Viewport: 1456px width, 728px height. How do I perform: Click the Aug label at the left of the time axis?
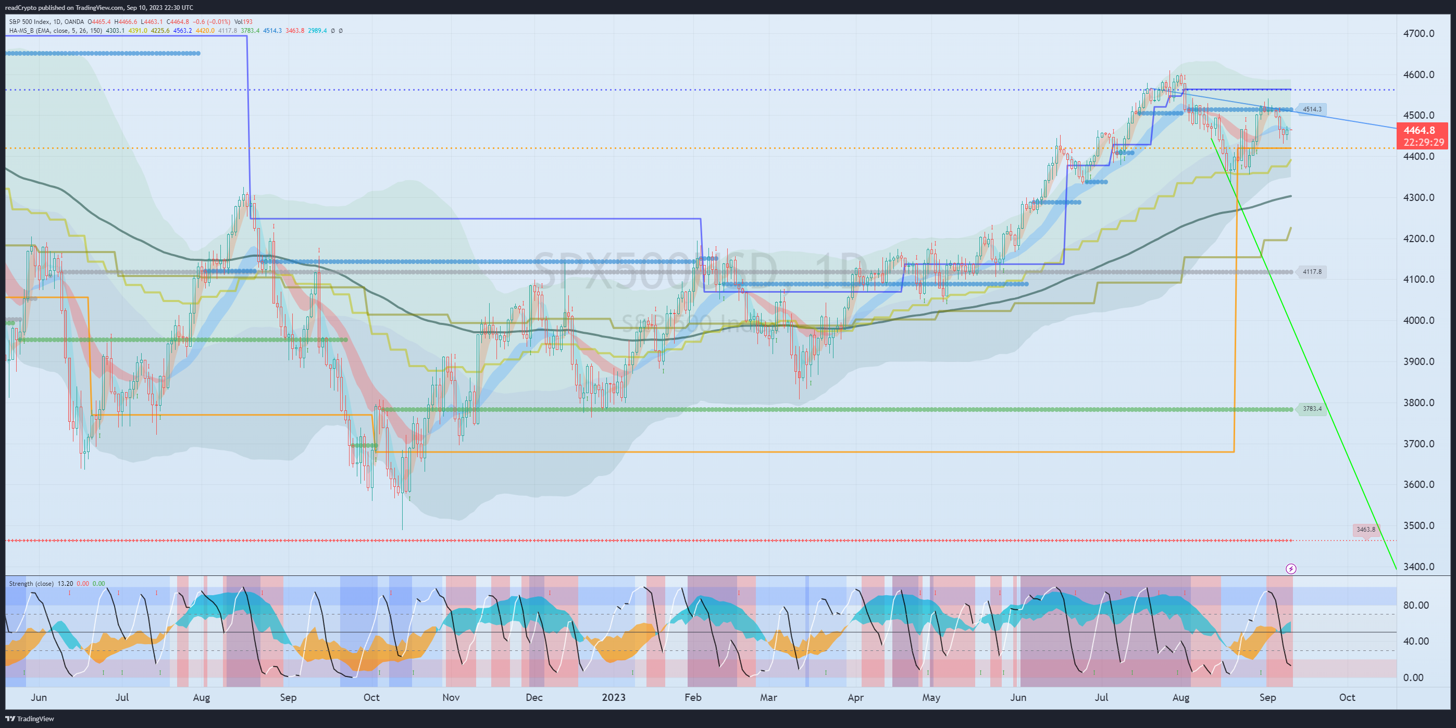201,697
